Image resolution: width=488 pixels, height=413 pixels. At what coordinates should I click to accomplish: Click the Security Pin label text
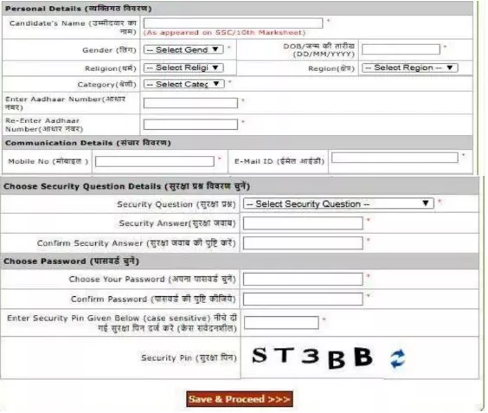coord(189,358)
